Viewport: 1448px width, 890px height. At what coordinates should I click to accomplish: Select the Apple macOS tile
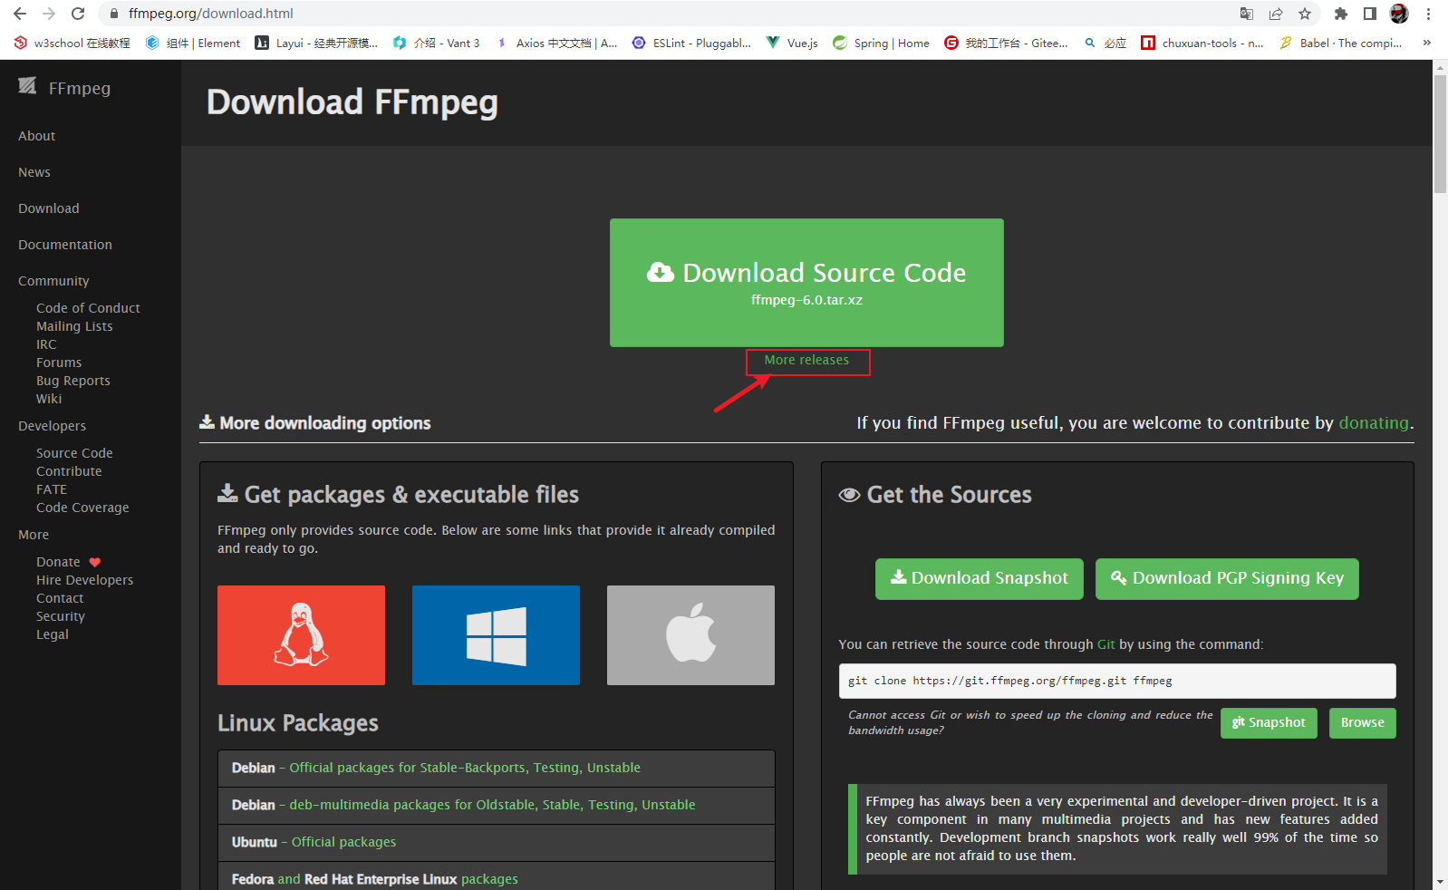click(690, 635)
